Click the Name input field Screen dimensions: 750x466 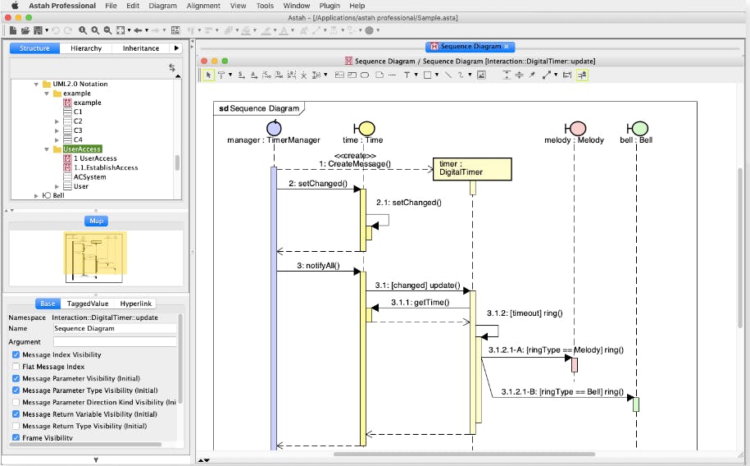(114, 328)
